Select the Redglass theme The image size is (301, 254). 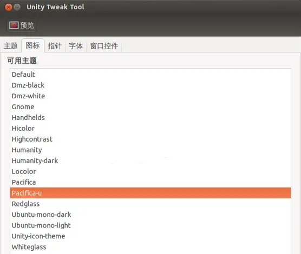point(150,204)
